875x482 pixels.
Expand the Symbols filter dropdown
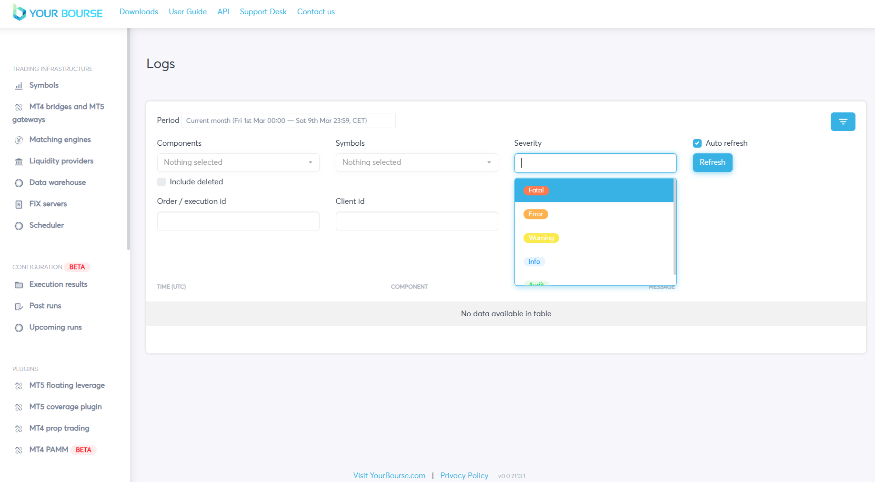click(x=416, y=162)
